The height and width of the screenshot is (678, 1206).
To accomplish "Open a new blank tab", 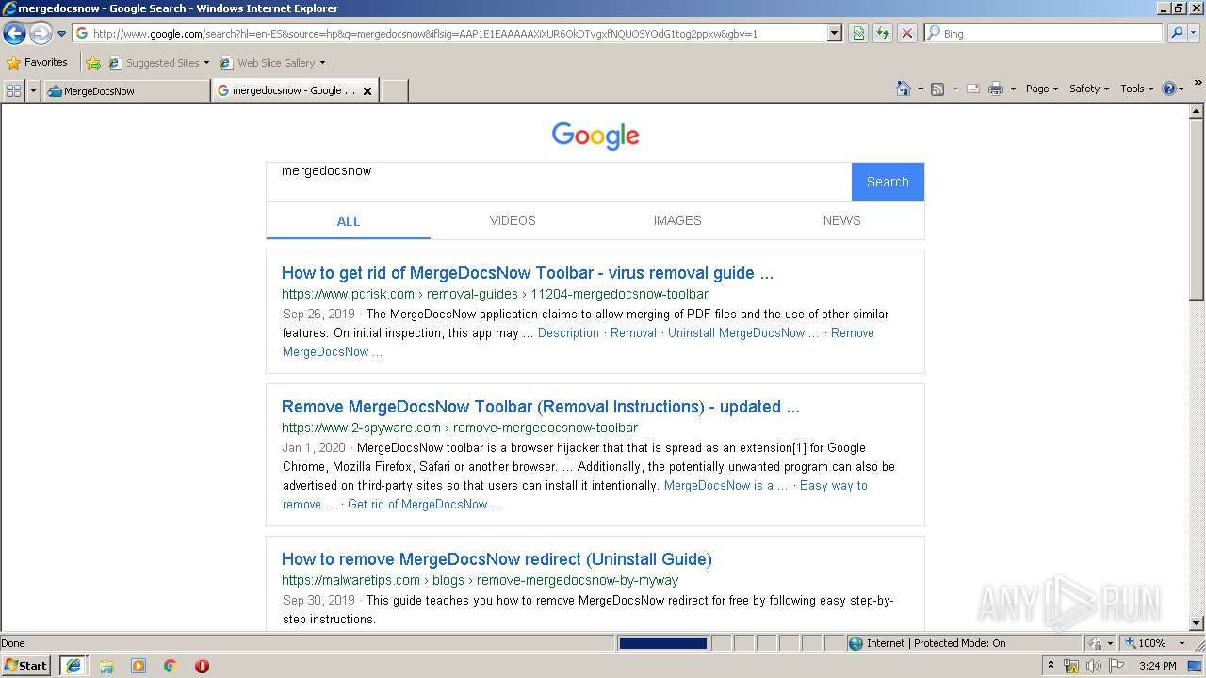I will [x=394, y=91].
